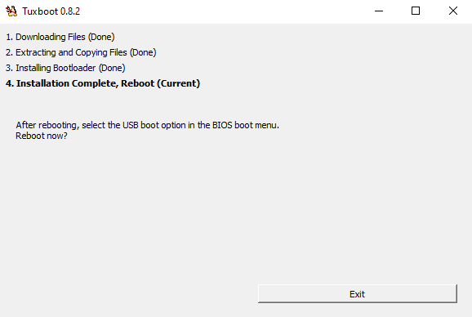
Task: Click the bold Installation Complete, Reboot step
Action: [103, 83]
